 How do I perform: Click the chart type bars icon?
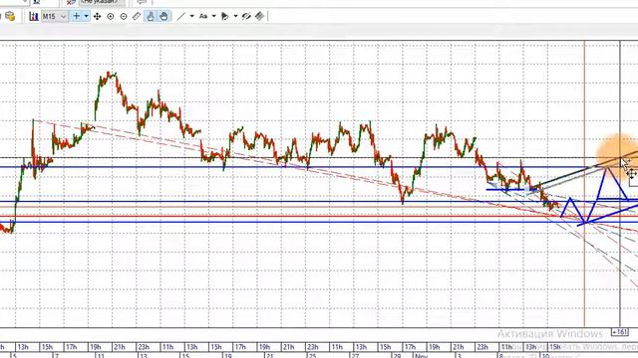(x=34, y=17)
